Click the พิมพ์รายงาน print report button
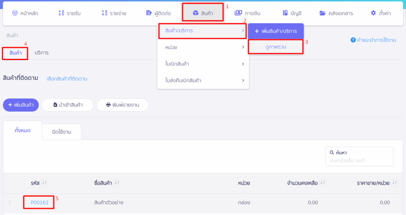406x215 pixels. pyautogui.click(x=123, y=105)
